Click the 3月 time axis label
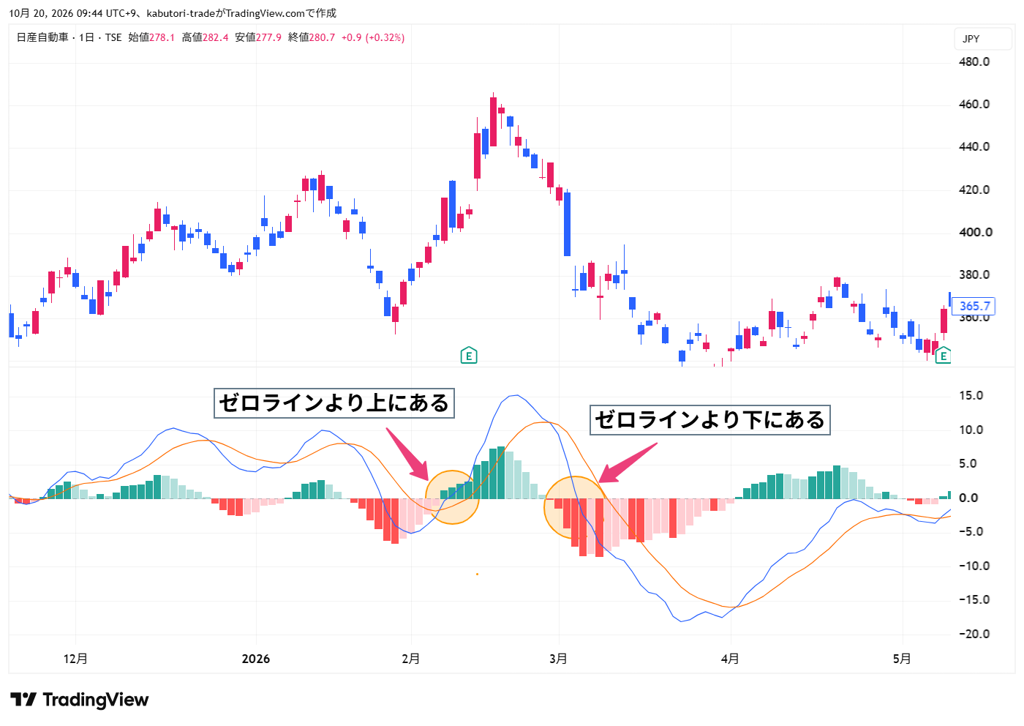 558,659
